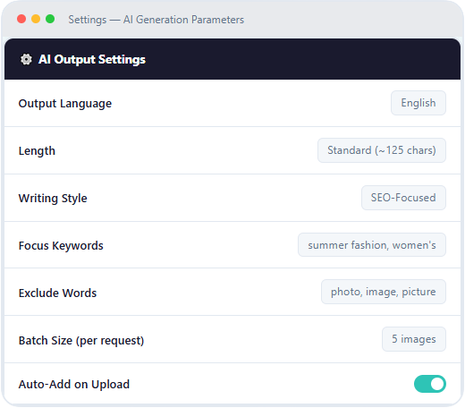Open the Writing Style SEO-Focused dropdown
This screenshot has height=408, width=465.
pyautogui.click(x=403, y=198)
